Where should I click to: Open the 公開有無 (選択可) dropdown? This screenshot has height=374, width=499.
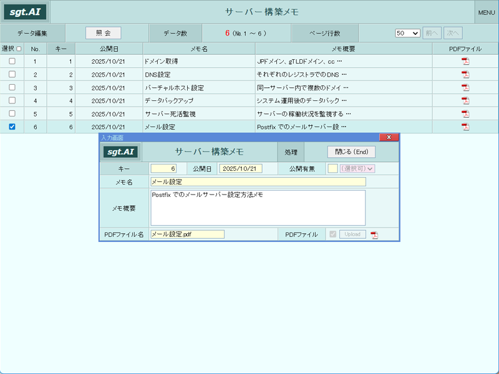coord(357,168)
